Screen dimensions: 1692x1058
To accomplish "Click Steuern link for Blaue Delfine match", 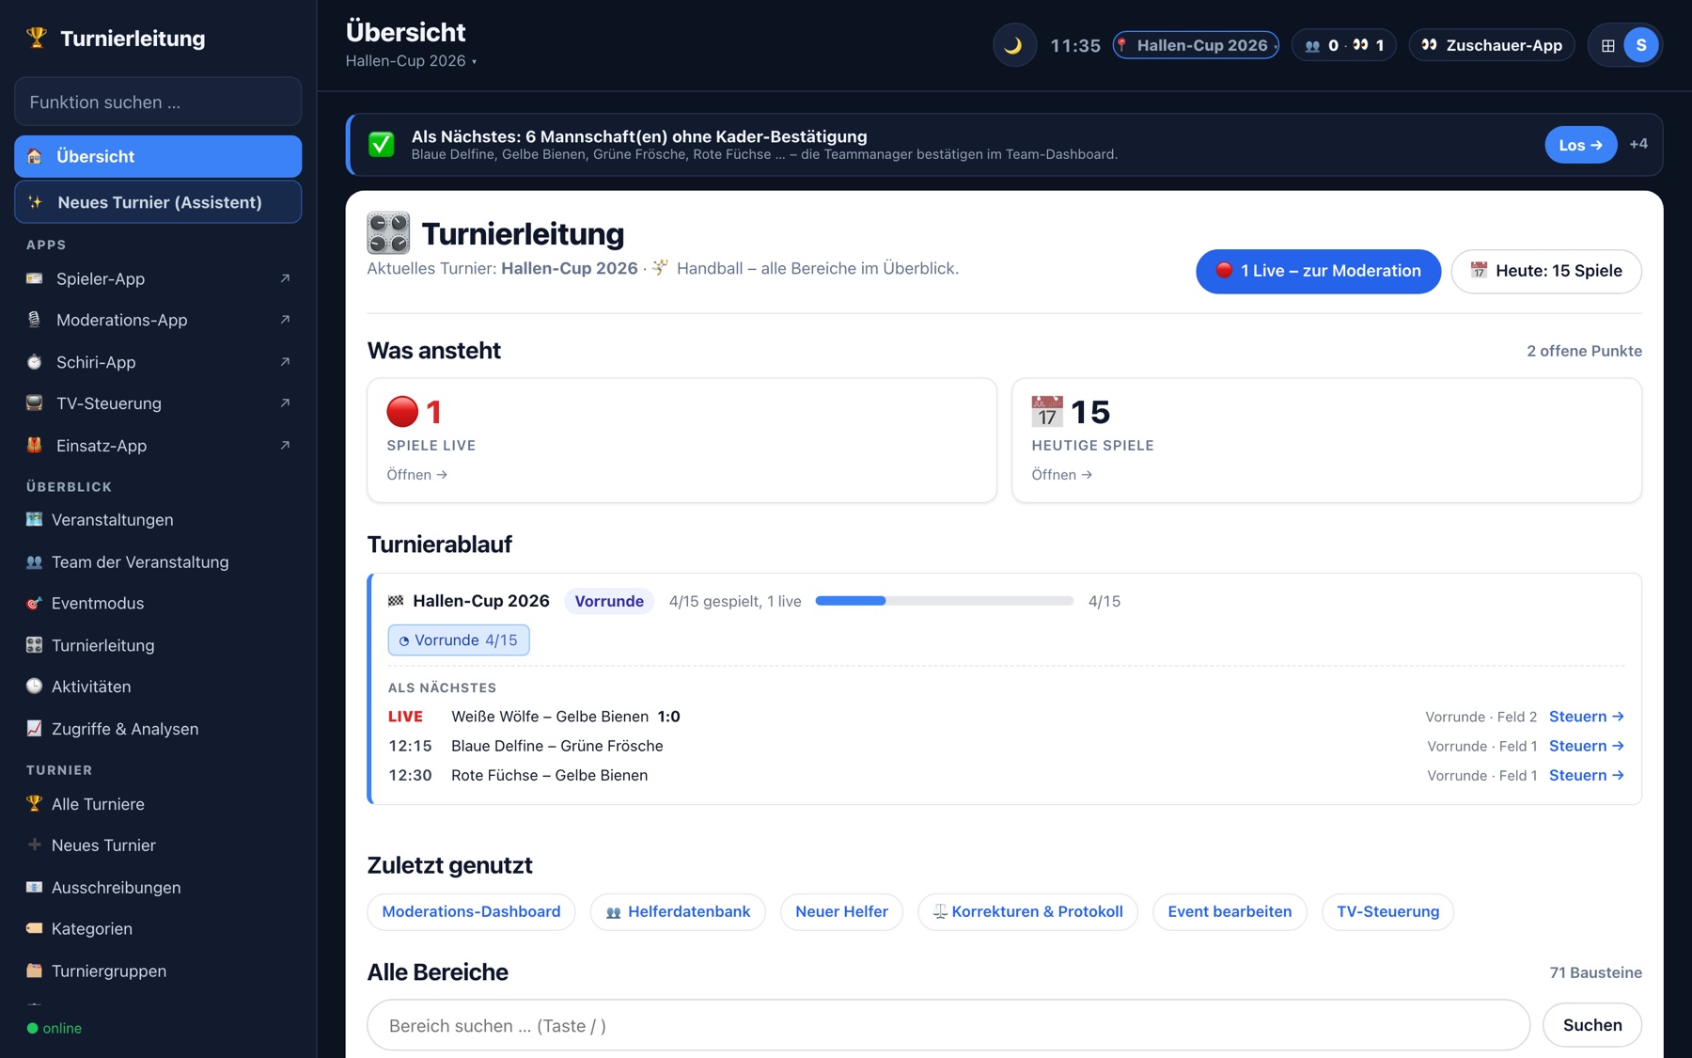I will coord(1587,746).
